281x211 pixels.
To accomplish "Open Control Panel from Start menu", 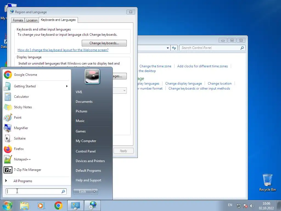I will (86, 151).
